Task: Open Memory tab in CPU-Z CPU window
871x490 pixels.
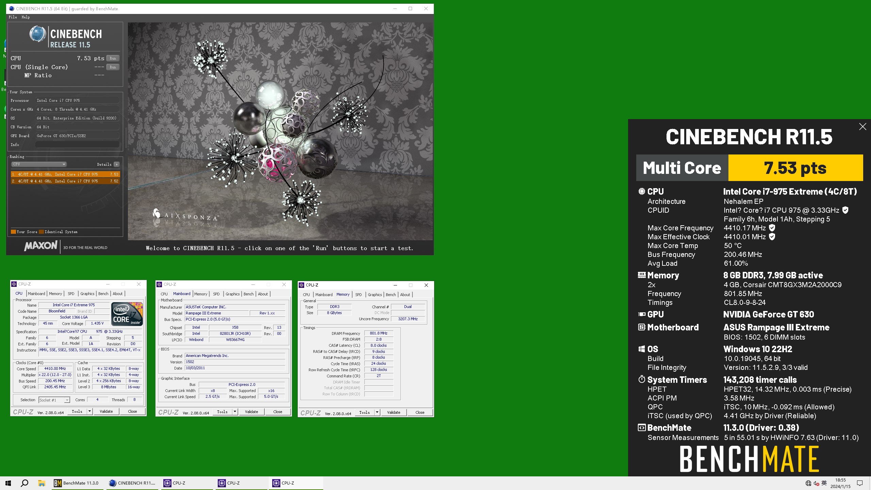Action: [x=55, y=294]
